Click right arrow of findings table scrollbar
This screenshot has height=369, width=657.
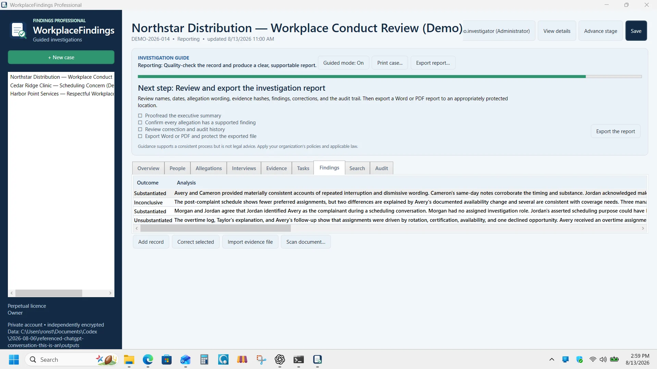tap(643, 228)
